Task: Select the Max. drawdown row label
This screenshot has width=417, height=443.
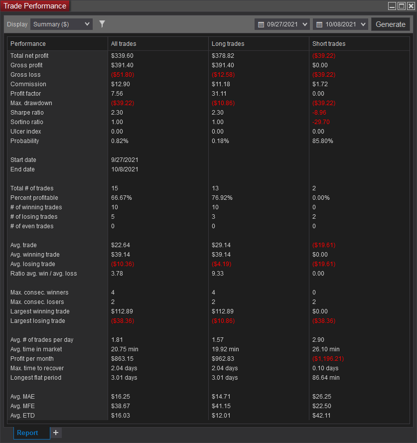Action: click(x=31, y=103)
